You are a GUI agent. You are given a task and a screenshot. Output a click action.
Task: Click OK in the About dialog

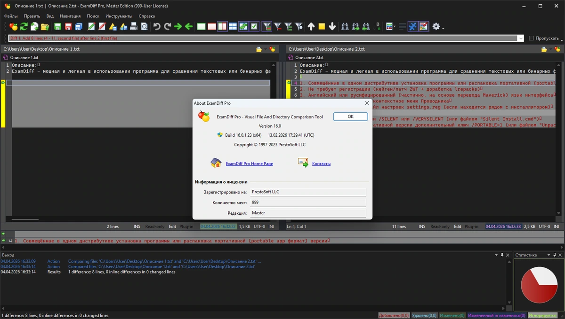350,117
